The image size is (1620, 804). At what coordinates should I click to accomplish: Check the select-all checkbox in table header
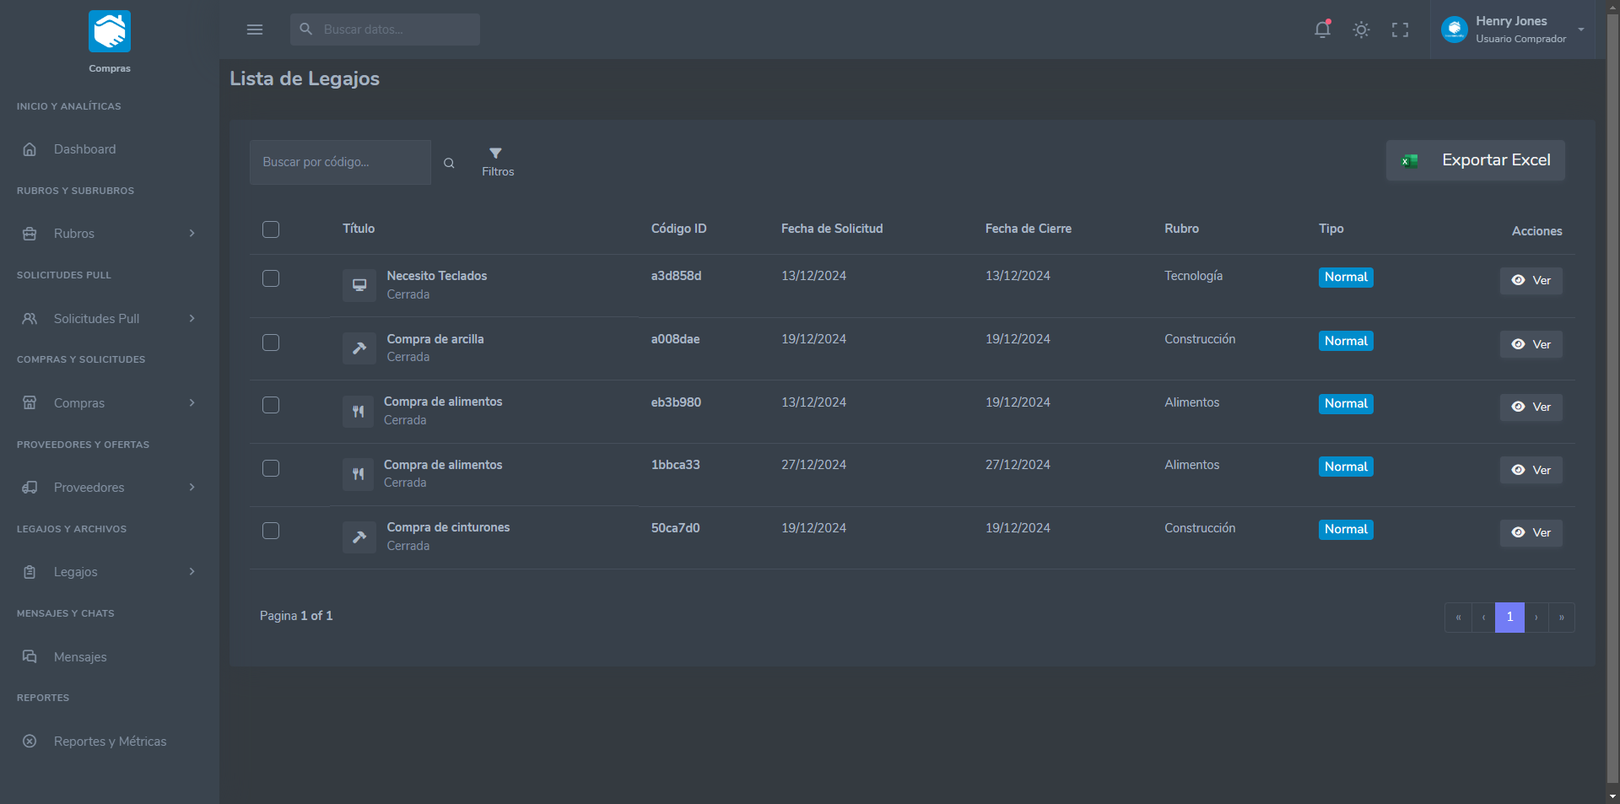pos(271,229)
